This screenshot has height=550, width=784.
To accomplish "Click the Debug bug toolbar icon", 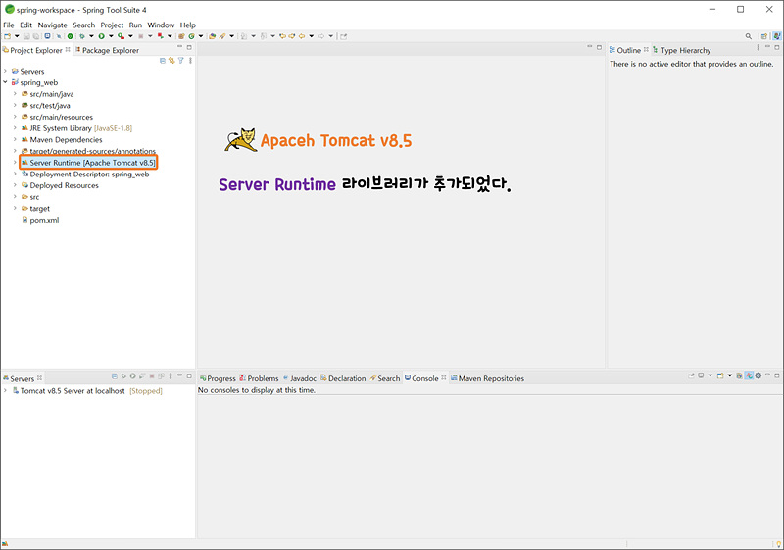I will 82,36.
